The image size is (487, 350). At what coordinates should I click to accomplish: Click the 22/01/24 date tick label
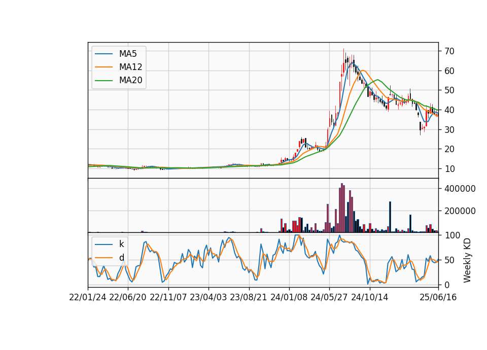pyautogui.click(x=88, y=297)
